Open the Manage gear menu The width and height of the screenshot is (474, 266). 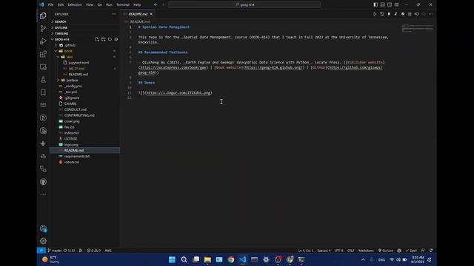tap(43, 241)
